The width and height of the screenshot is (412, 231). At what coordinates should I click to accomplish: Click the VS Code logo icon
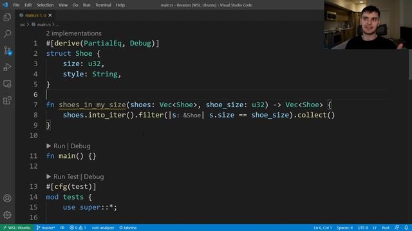[x=5, y=4]
